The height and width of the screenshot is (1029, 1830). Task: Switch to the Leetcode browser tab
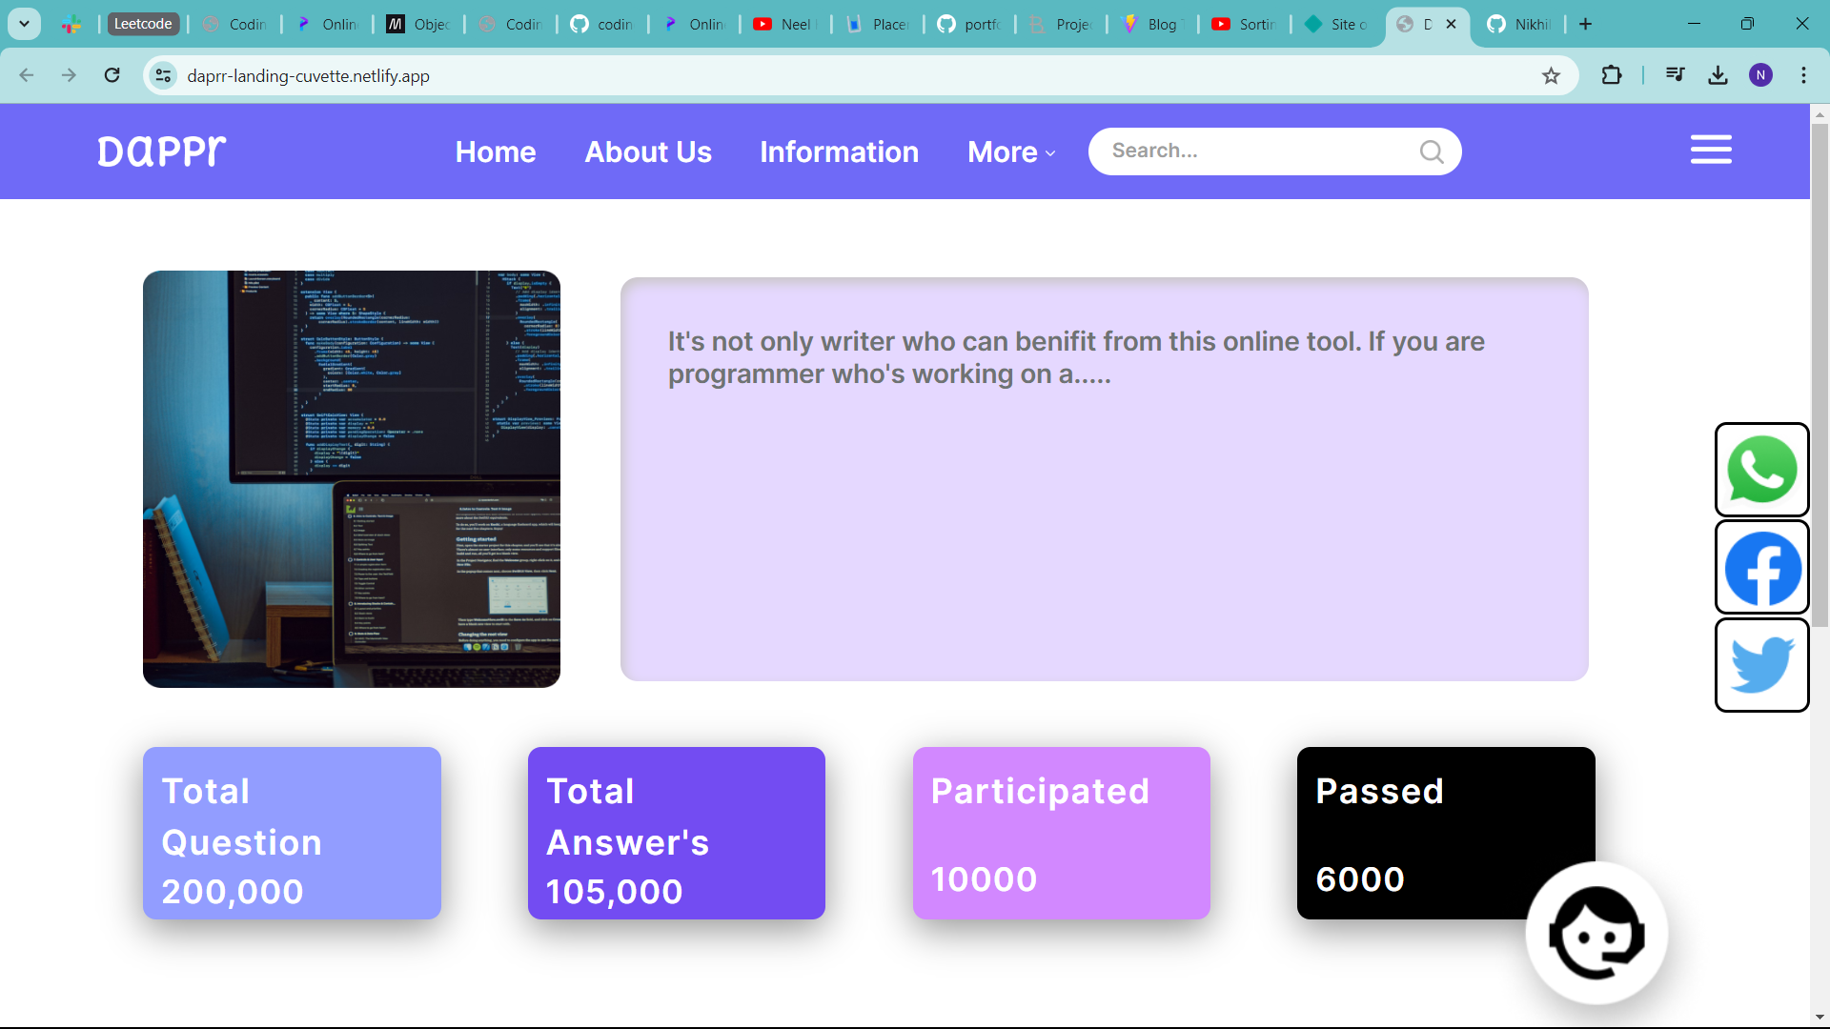pos(143,24)
